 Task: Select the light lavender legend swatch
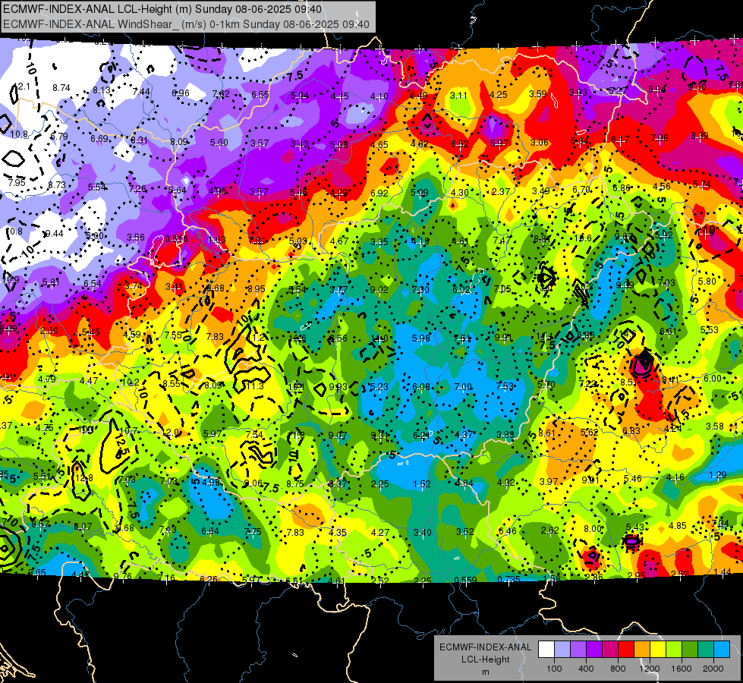click(562, 649)
